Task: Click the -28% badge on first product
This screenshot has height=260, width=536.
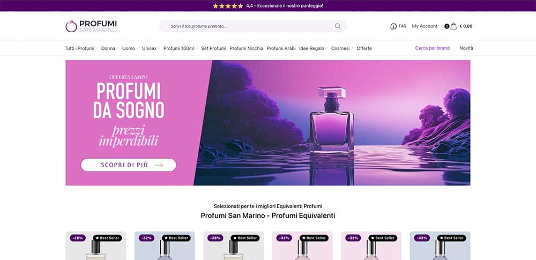Action: (78, 238)
